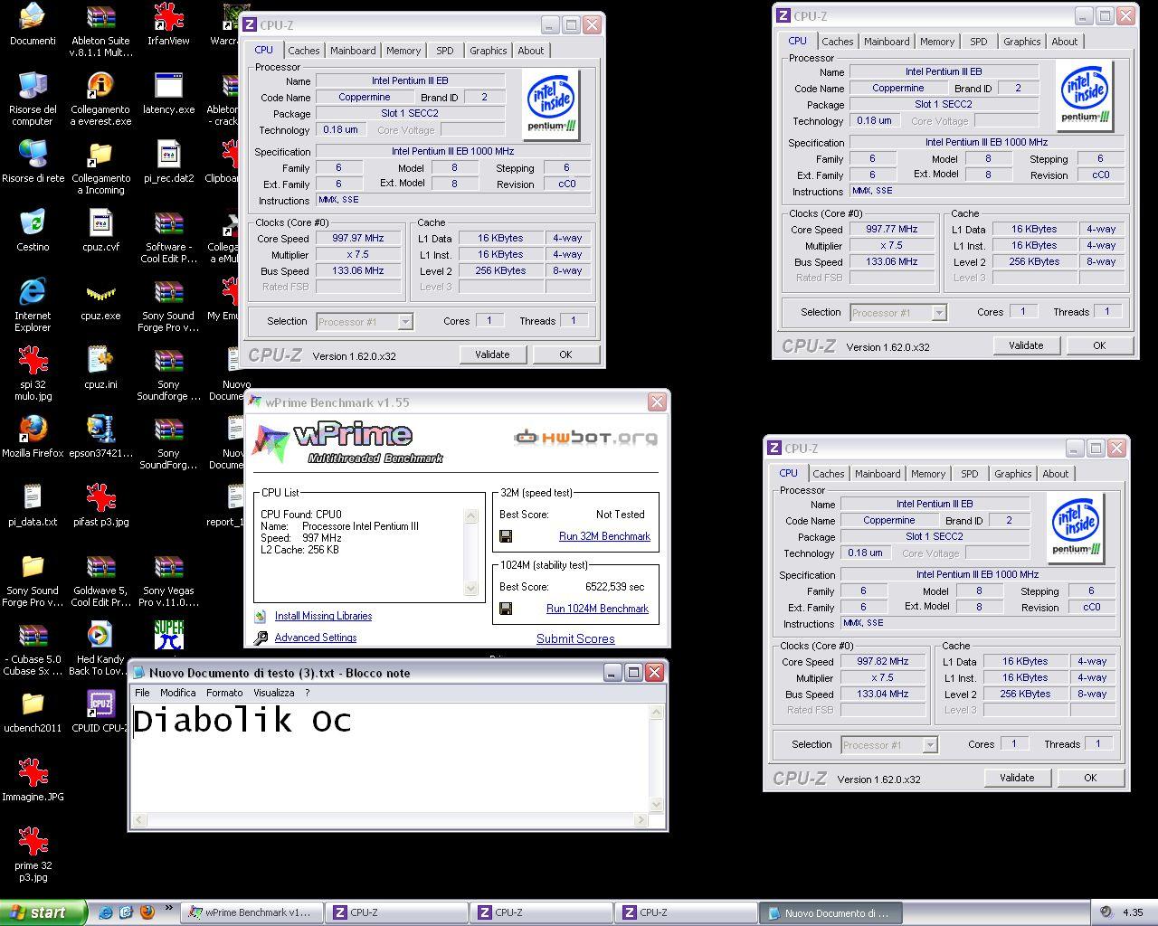
Task: Select the pi_rec.dat2 file icon
Action: [x=168, y=163]
